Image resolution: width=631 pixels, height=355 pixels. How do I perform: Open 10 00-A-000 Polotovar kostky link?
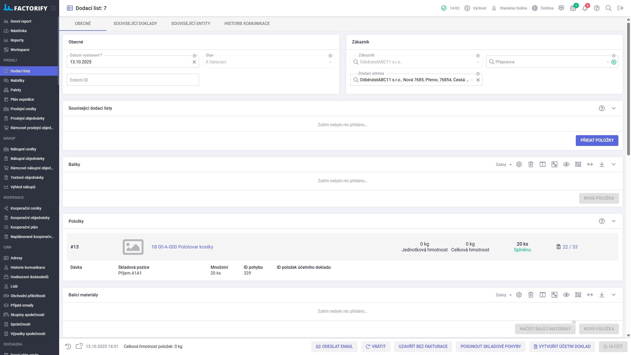(x=182, y=247)
